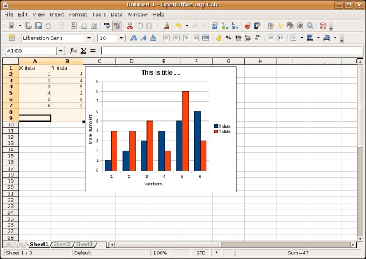The height and width of the screenshot is (259, 366).
Task: Open Background Color dropdown arrow
Action: 318,38
